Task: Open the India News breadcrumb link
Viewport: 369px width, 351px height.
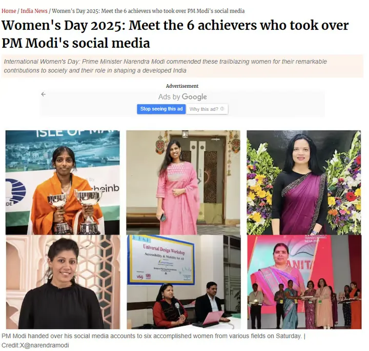Action: click(x=34, y=11)
